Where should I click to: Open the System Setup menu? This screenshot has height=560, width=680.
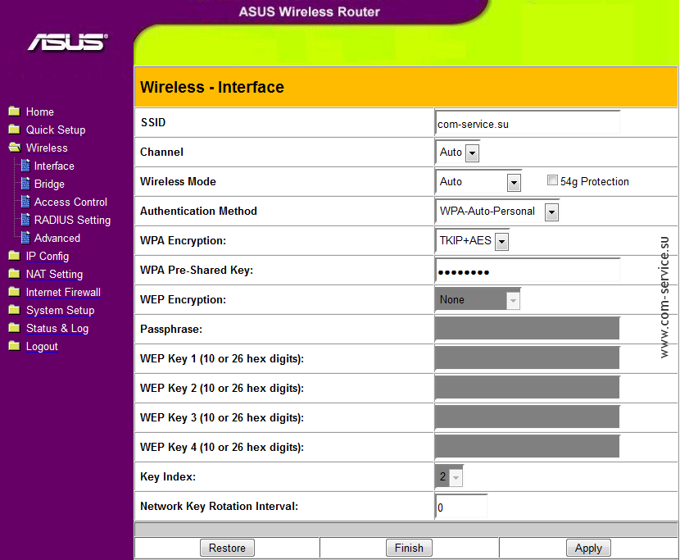point(61,311)
